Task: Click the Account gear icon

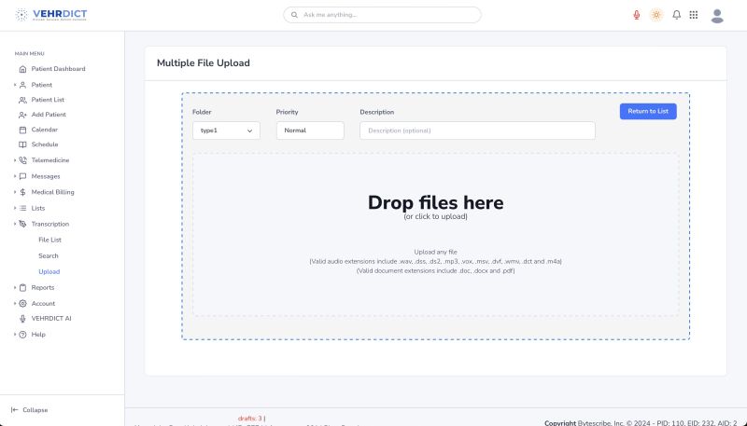Action: [22, 303]
